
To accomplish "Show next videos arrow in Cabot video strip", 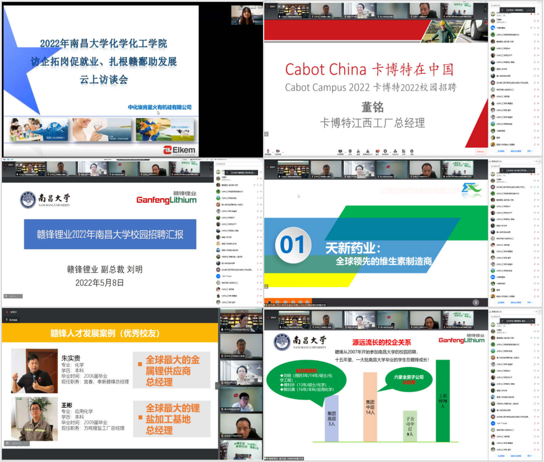I will (485, 9).
